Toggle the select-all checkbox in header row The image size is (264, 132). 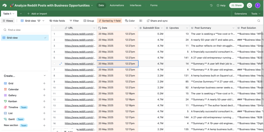tap(54, 28)
